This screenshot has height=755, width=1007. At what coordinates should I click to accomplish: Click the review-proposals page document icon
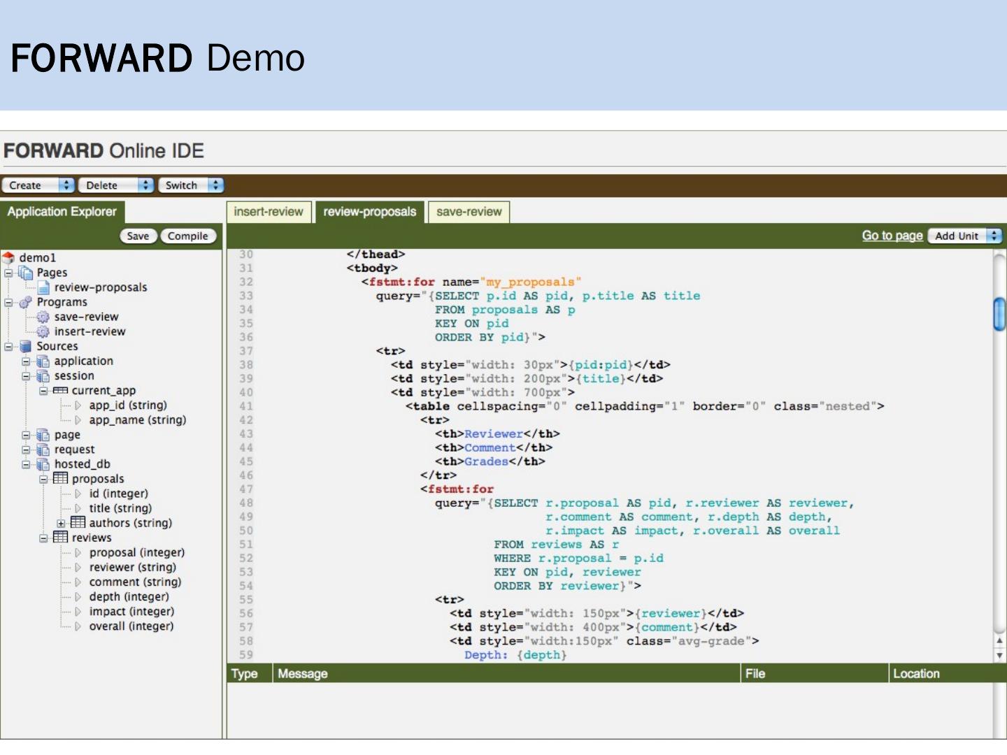pos(43,287)
